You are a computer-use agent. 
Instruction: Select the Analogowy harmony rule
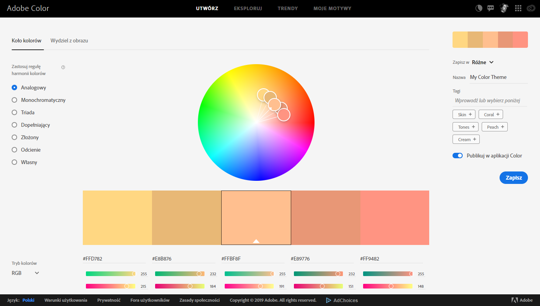coord(14,87)
